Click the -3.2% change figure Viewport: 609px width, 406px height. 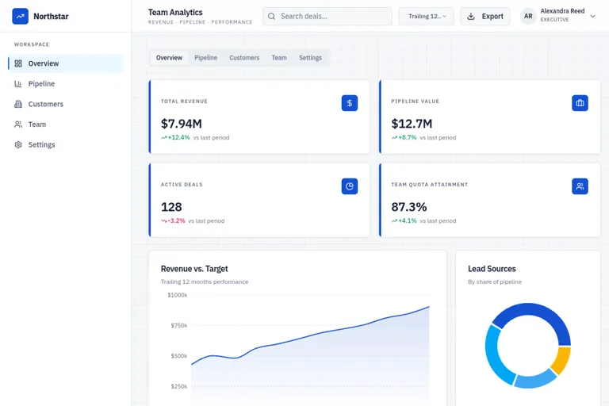click(176, 220)
